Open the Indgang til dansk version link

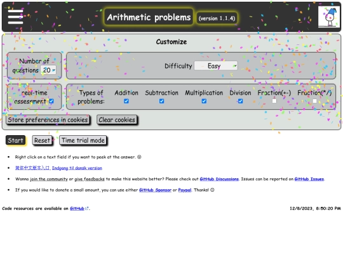coord(77,168)
